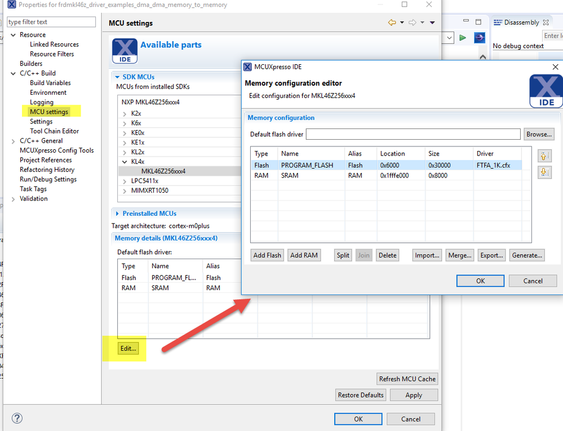563x431 pixels.
Task: Click the Edit... button under memory details
Action: [128, 348]
